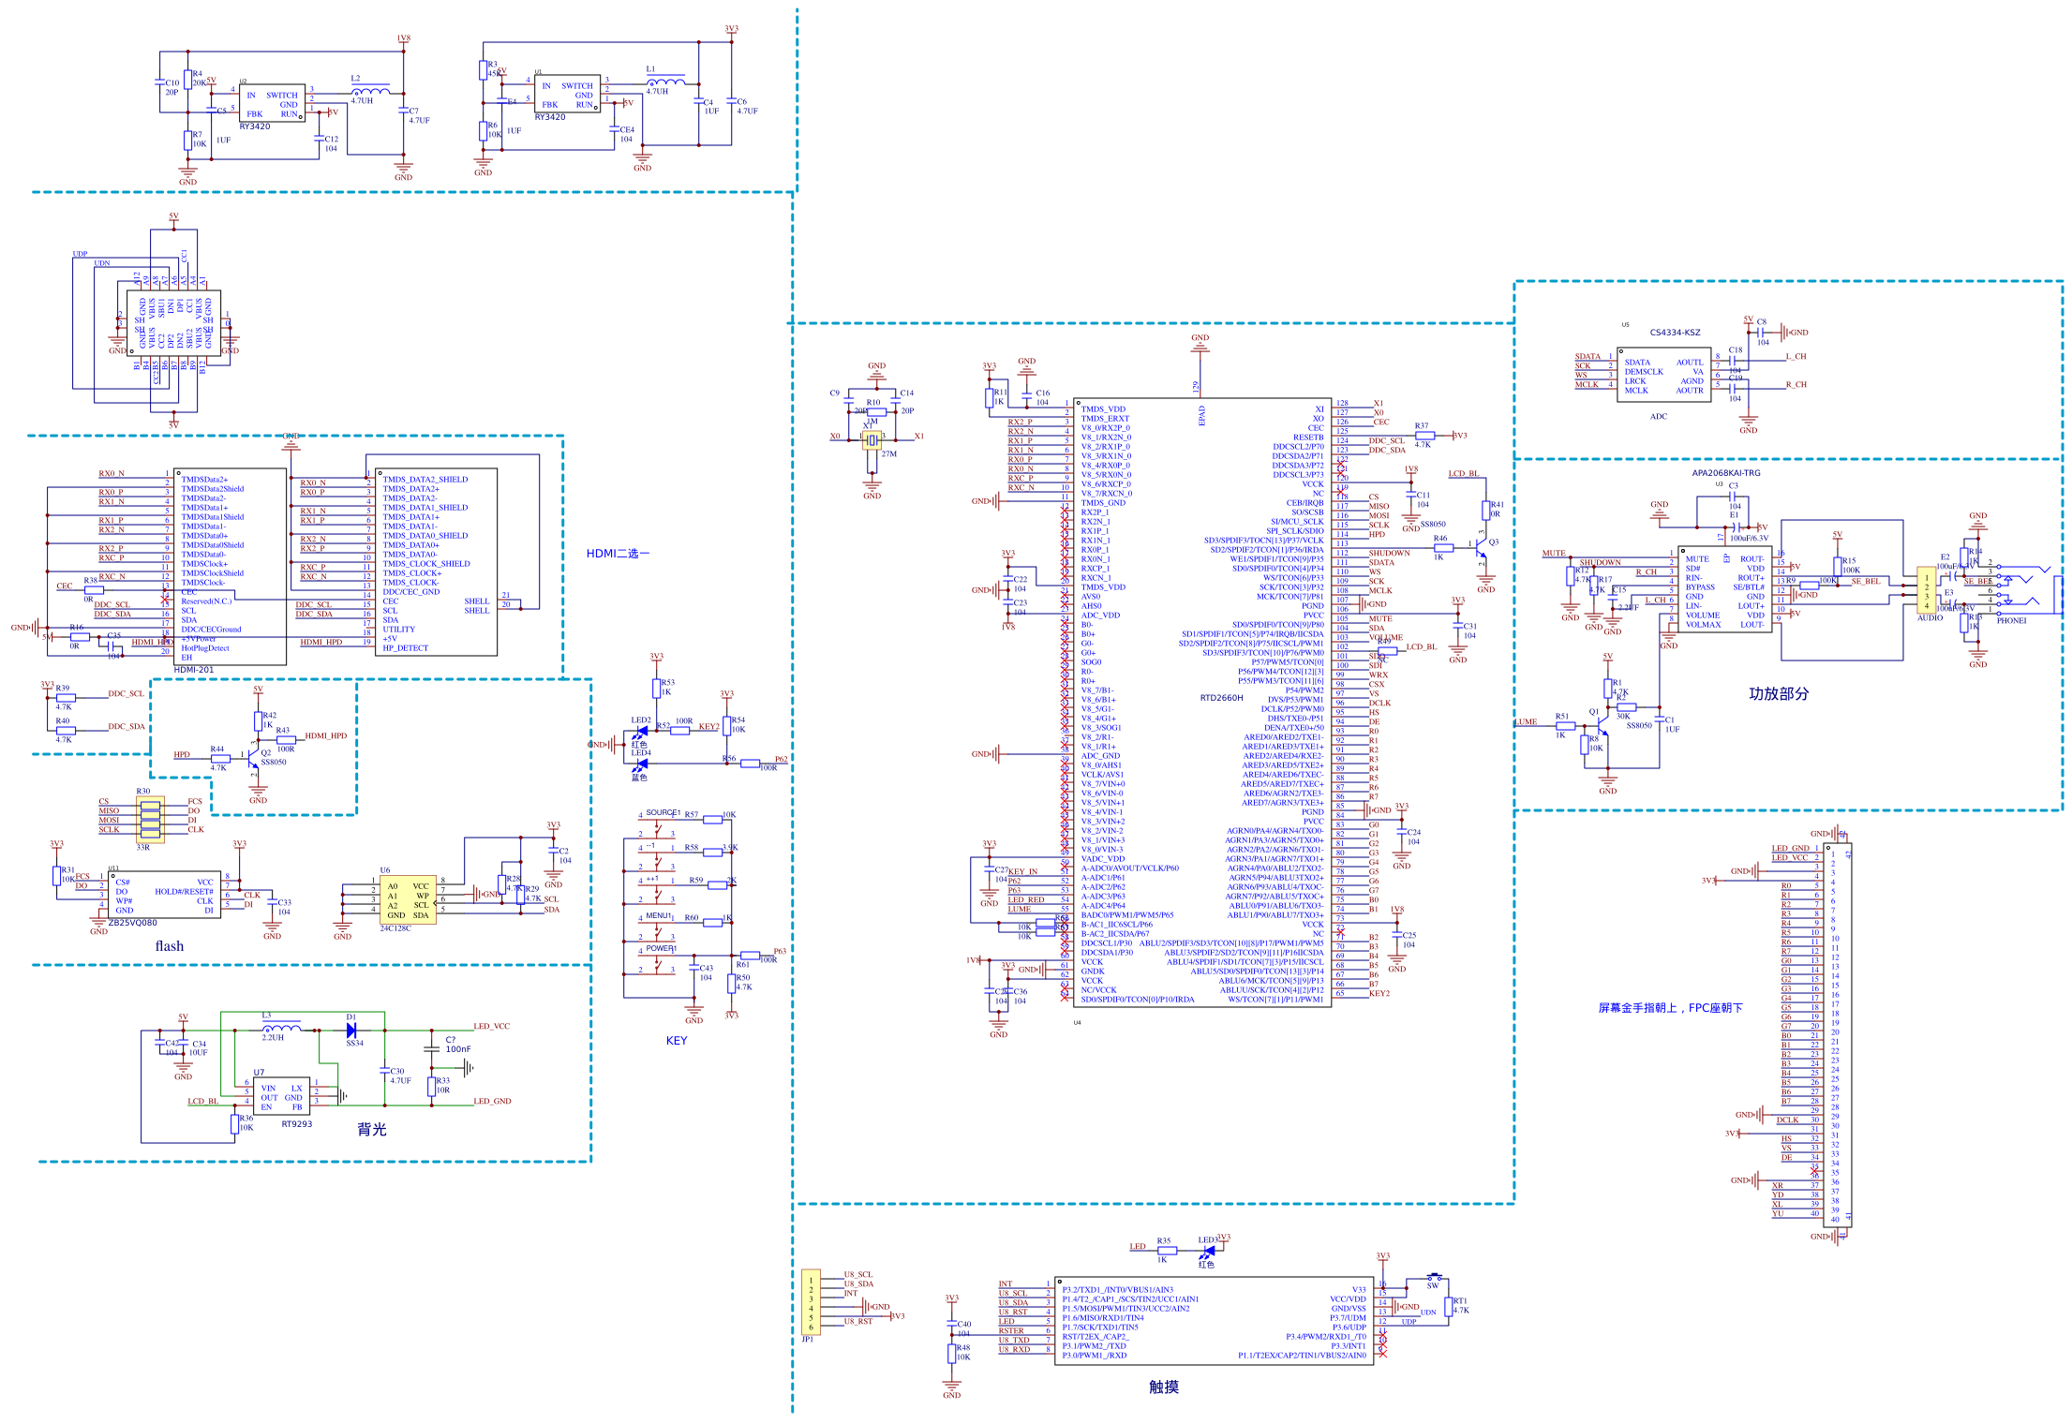Click the POWER1 push button switch

click(657, 963)
